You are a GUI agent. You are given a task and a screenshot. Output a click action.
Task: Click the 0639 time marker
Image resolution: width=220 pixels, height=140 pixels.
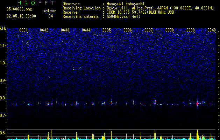point(191,30)
